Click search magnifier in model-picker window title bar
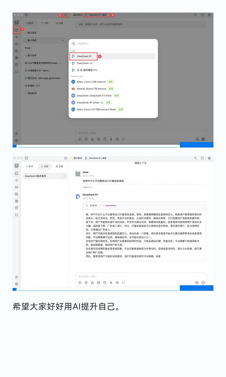Image resolution: width=226 pixels, height=377 pixels. [195, 15]
